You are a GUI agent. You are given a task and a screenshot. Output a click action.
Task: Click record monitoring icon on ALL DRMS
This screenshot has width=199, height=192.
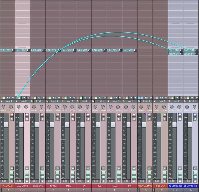[27, 177]
